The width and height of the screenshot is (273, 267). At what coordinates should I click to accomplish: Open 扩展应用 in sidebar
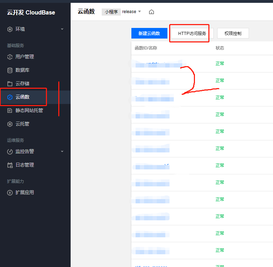[x=25, y=192]
